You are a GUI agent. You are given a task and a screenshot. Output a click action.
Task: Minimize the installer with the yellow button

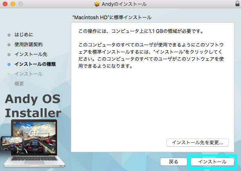[13, 4]
